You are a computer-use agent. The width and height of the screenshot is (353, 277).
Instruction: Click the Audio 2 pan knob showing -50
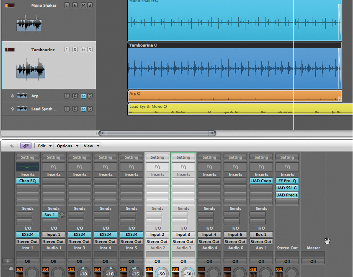click(161, 272)
